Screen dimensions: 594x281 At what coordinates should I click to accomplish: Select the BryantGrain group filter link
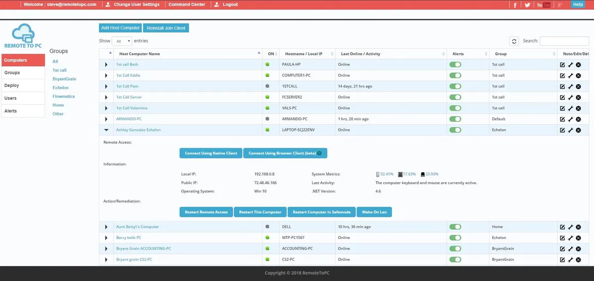pyautogui.click(x=64, y=79)
